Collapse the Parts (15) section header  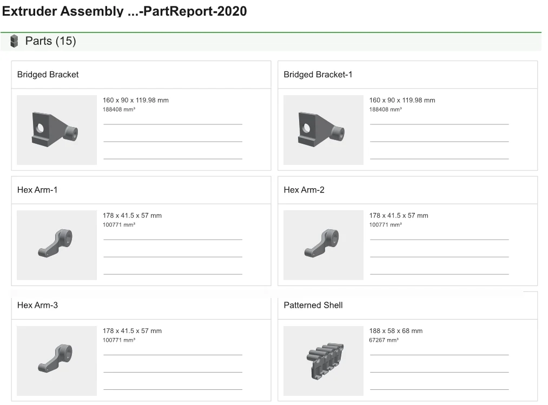point(50,41)
